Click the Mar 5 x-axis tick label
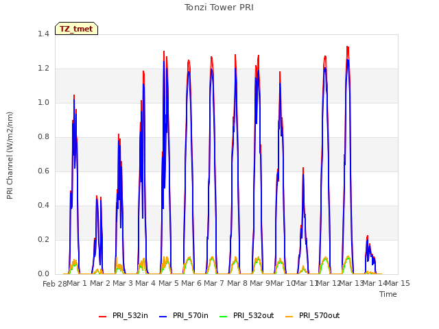This screenshot has width=439, height=329. point(169,283)
